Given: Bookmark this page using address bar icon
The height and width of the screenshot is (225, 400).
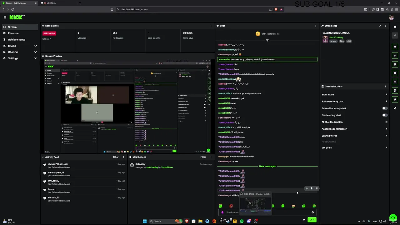Looking at the screenshot, I should 112,9.
